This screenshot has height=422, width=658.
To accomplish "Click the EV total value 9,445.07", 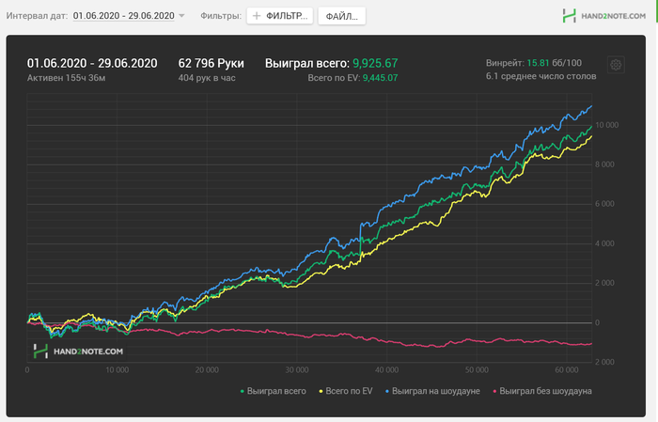I will point(380,78).
